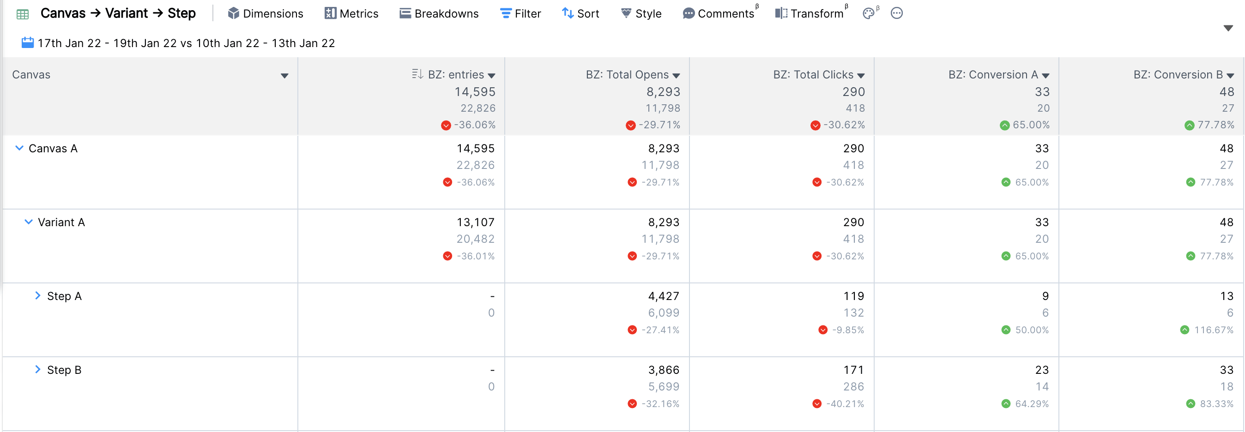
Task: Collapse the Canvas A row
Action: click(x=19, y=148)
